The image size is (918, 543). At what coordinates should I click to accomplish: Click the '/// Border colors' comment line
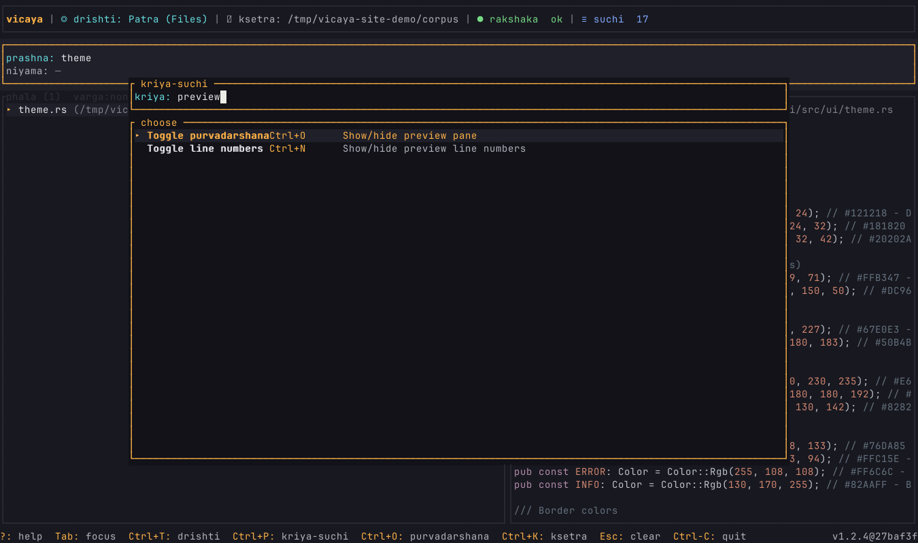point(566,510)
